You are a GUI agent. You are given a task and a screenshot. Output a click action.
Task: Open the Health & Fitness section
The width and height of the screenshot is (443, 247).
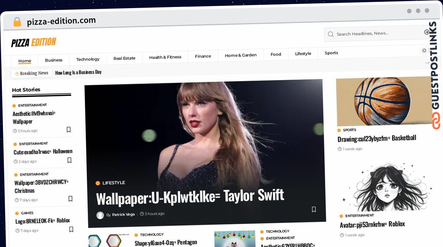[165, 57]
